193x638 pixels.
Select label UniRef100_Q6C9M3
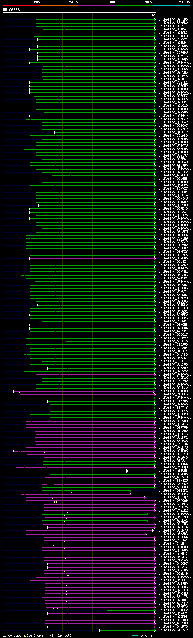click(x=173, y=421)
